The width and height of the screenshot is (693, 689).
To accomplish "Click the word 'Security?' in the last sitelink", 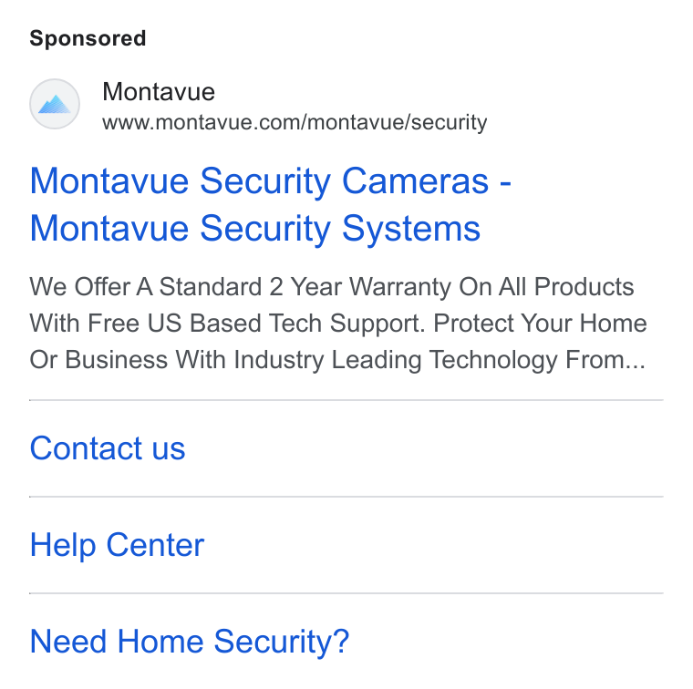I will [x=282, y=642].
